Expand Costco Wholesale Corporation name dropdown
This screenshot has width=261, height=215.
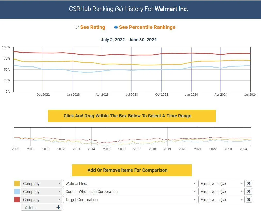[x=130, y=191]
